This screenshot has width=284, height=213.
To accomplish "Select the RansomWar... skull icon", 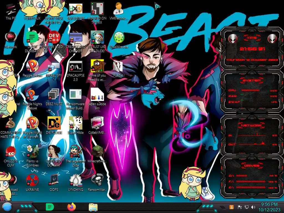I will (97, 183).
